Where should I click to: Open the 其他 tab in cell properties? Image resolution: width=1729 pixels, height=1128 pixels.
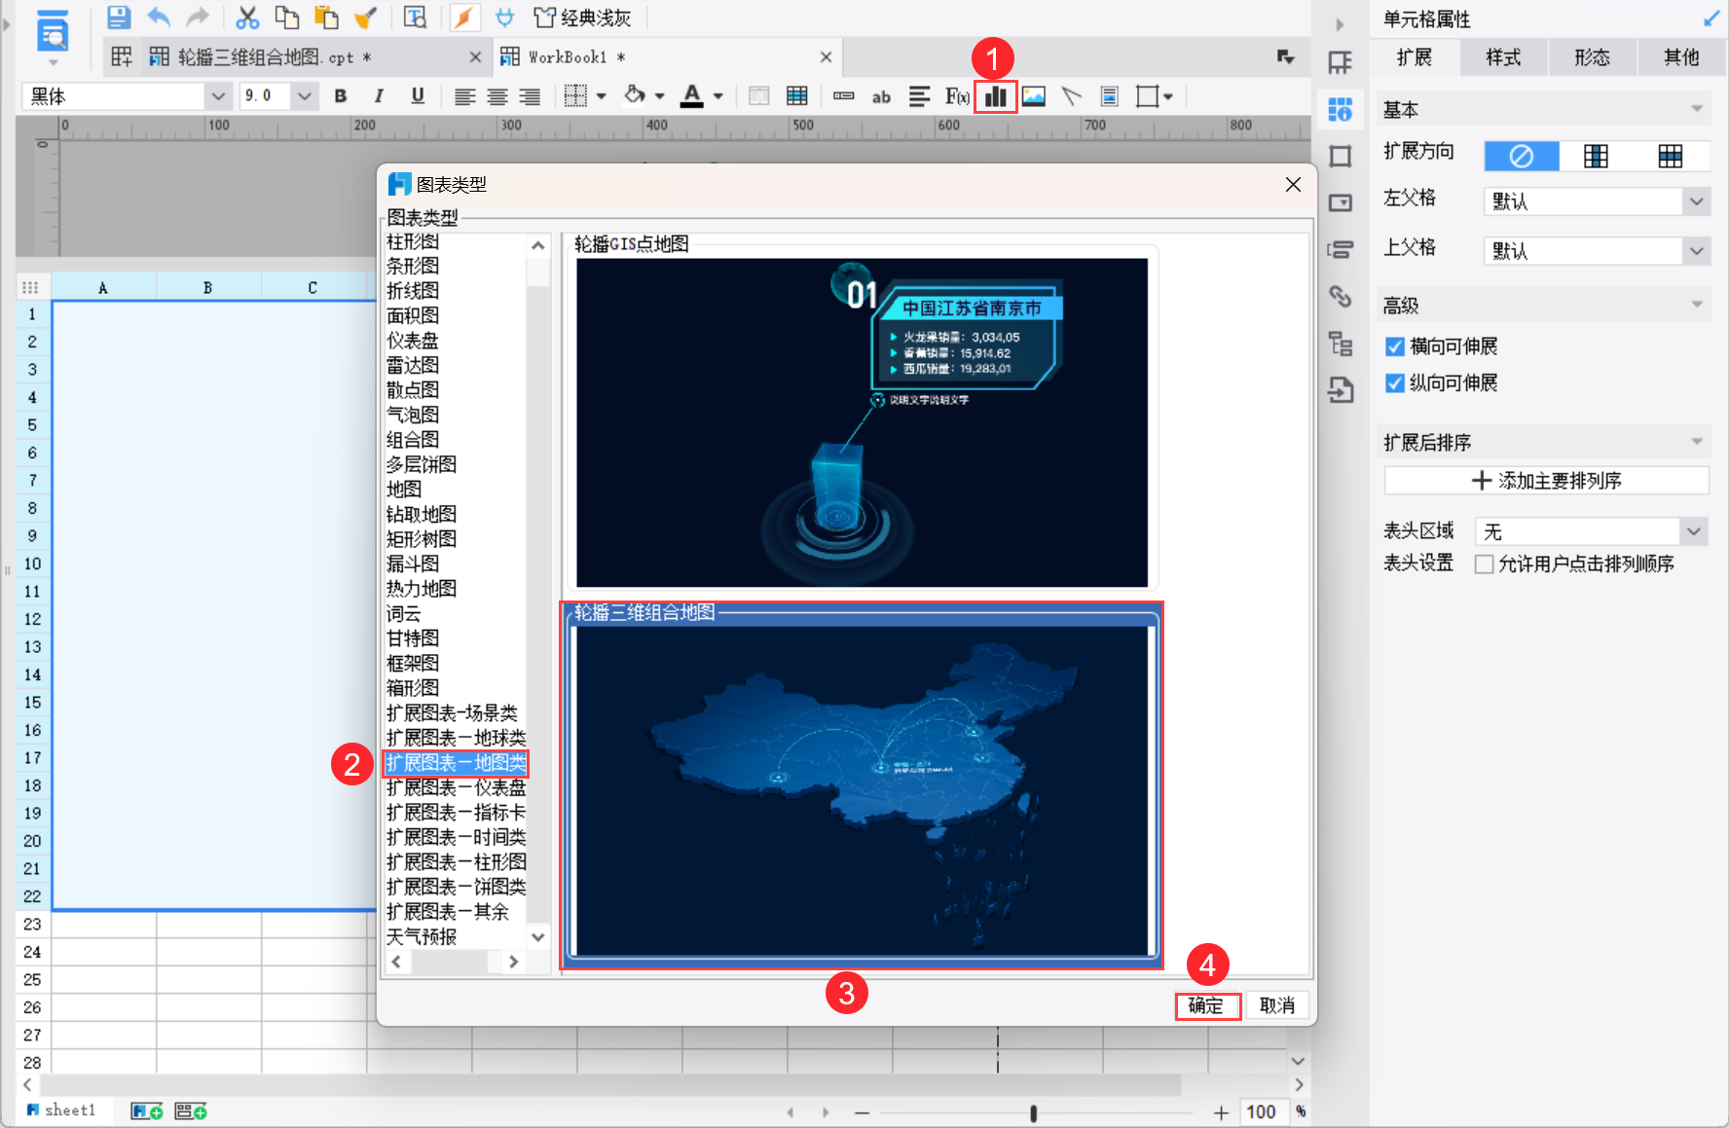pyautogui.click(x=1681, y=57)
